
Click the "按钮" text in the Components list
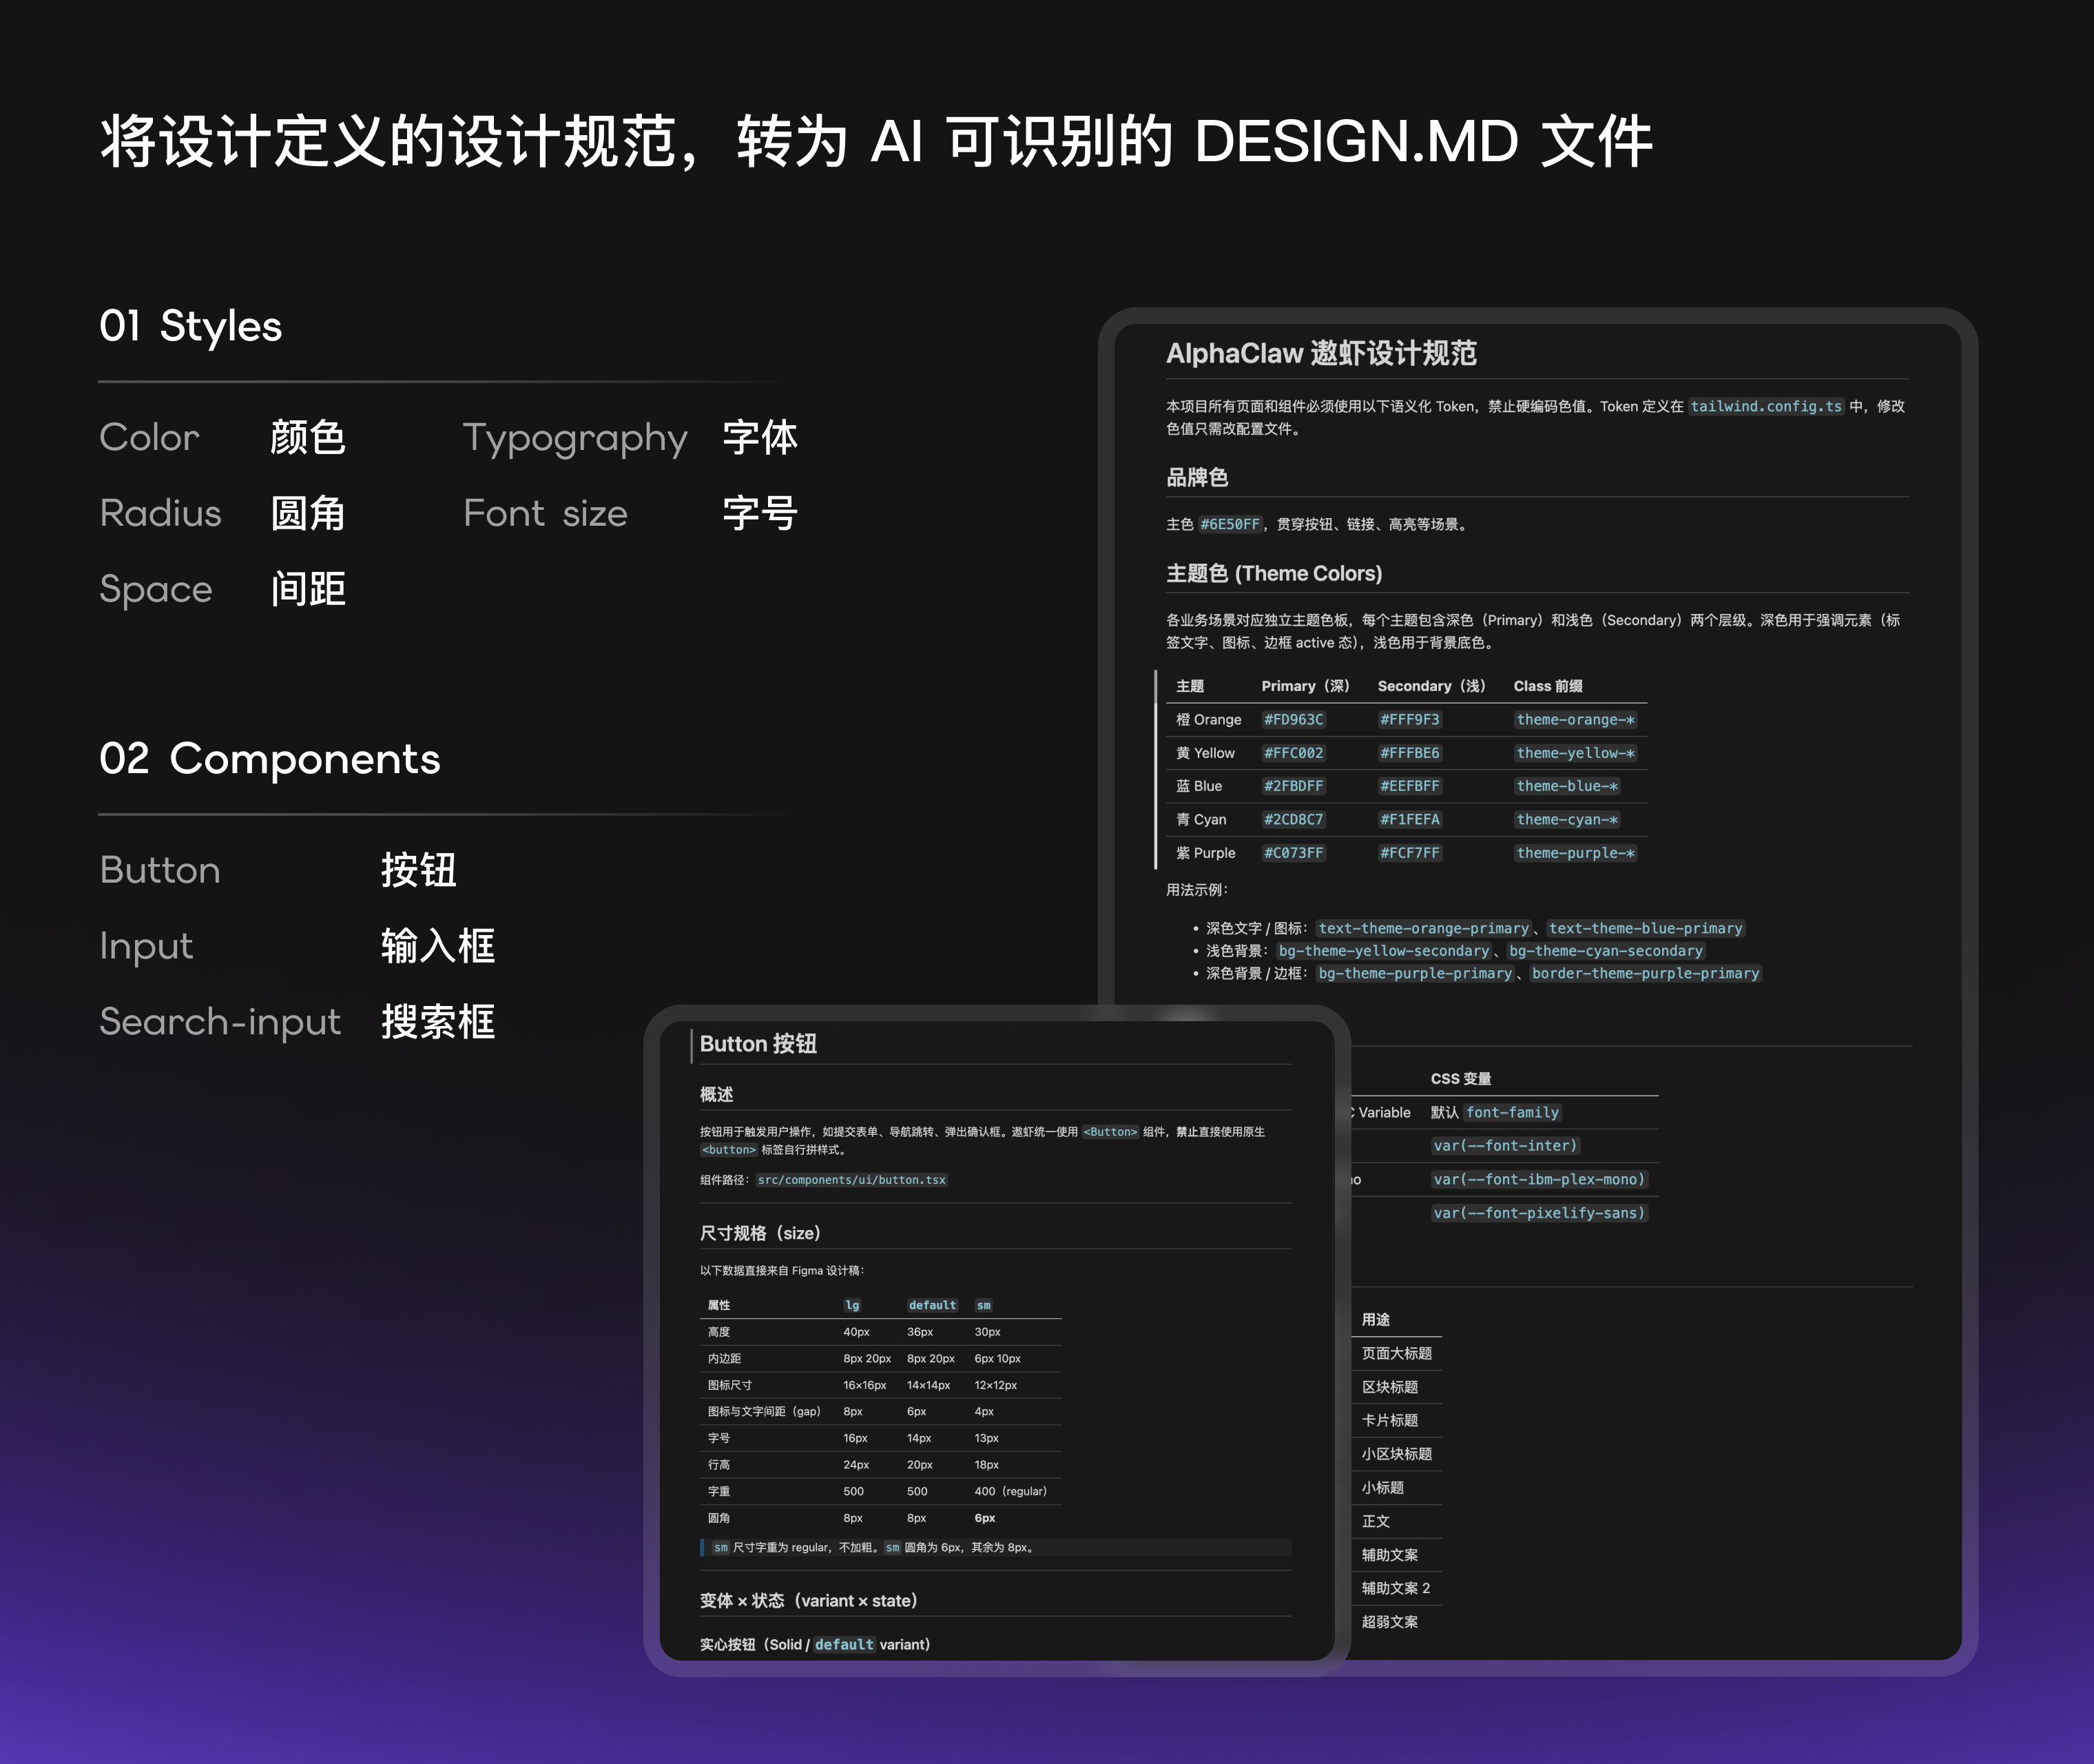click(419, 870)
